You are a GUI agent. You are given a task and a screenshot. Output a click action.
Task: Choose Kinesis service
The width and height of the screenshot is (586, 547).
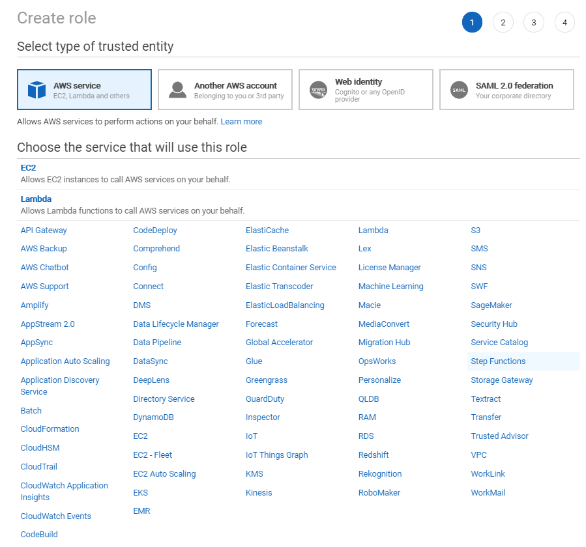pos(259,492)
